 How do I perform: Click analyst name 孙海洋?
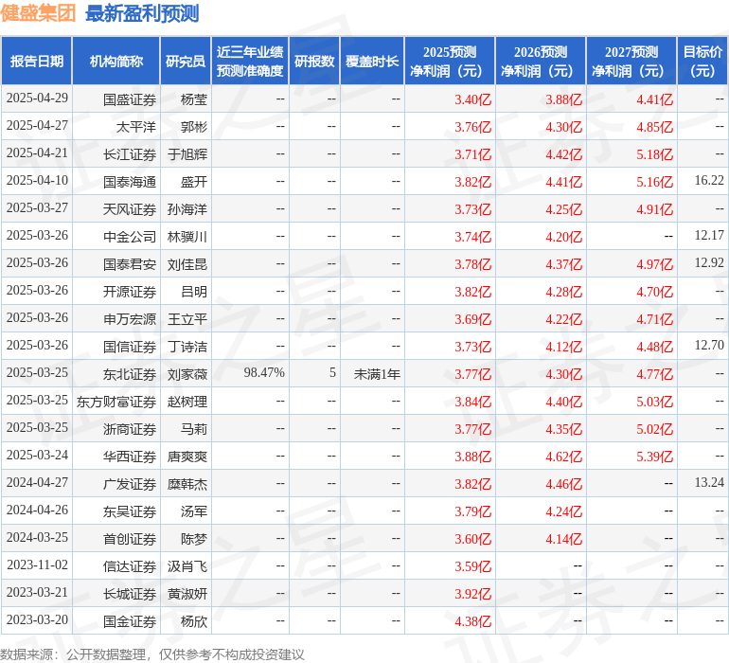[x=187, y=209]
